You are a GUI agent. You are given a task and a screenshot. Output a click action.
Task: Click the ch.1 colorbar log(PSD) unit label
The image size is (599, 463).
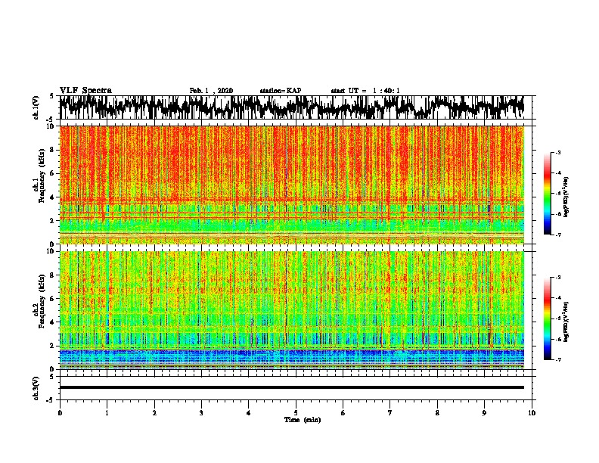click(566, 197)
